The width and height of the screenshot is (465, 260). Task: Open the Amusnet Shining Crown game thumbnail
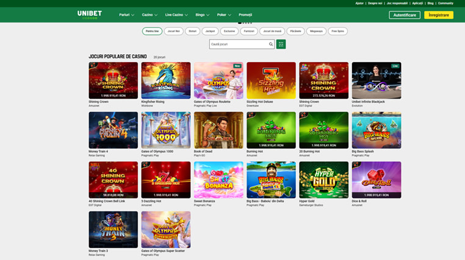pyautogui.click(x=114, y=80)
